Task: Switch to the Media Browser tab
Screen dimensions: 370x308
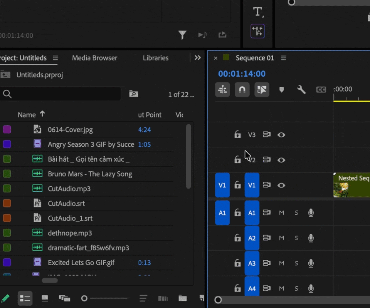Action: tap(95, 58)
